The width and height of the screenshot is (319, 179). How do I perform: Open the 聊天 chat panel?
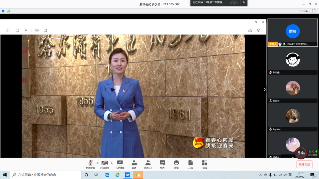click(x=162, y=164)
